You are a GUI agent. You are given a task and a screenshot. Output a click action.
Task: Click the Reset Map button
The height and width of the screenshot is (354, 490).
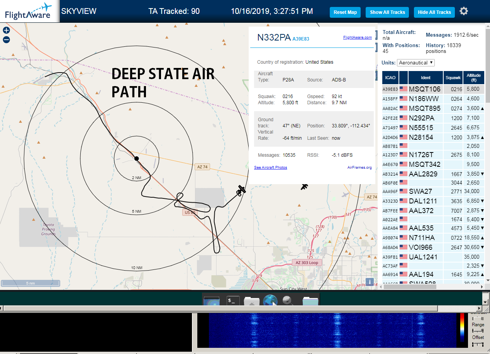tap(345, 12)
